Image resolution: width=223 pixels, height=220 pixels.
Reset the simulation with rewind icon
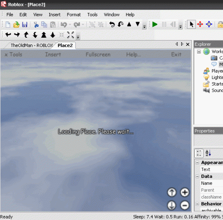point(173,24)
